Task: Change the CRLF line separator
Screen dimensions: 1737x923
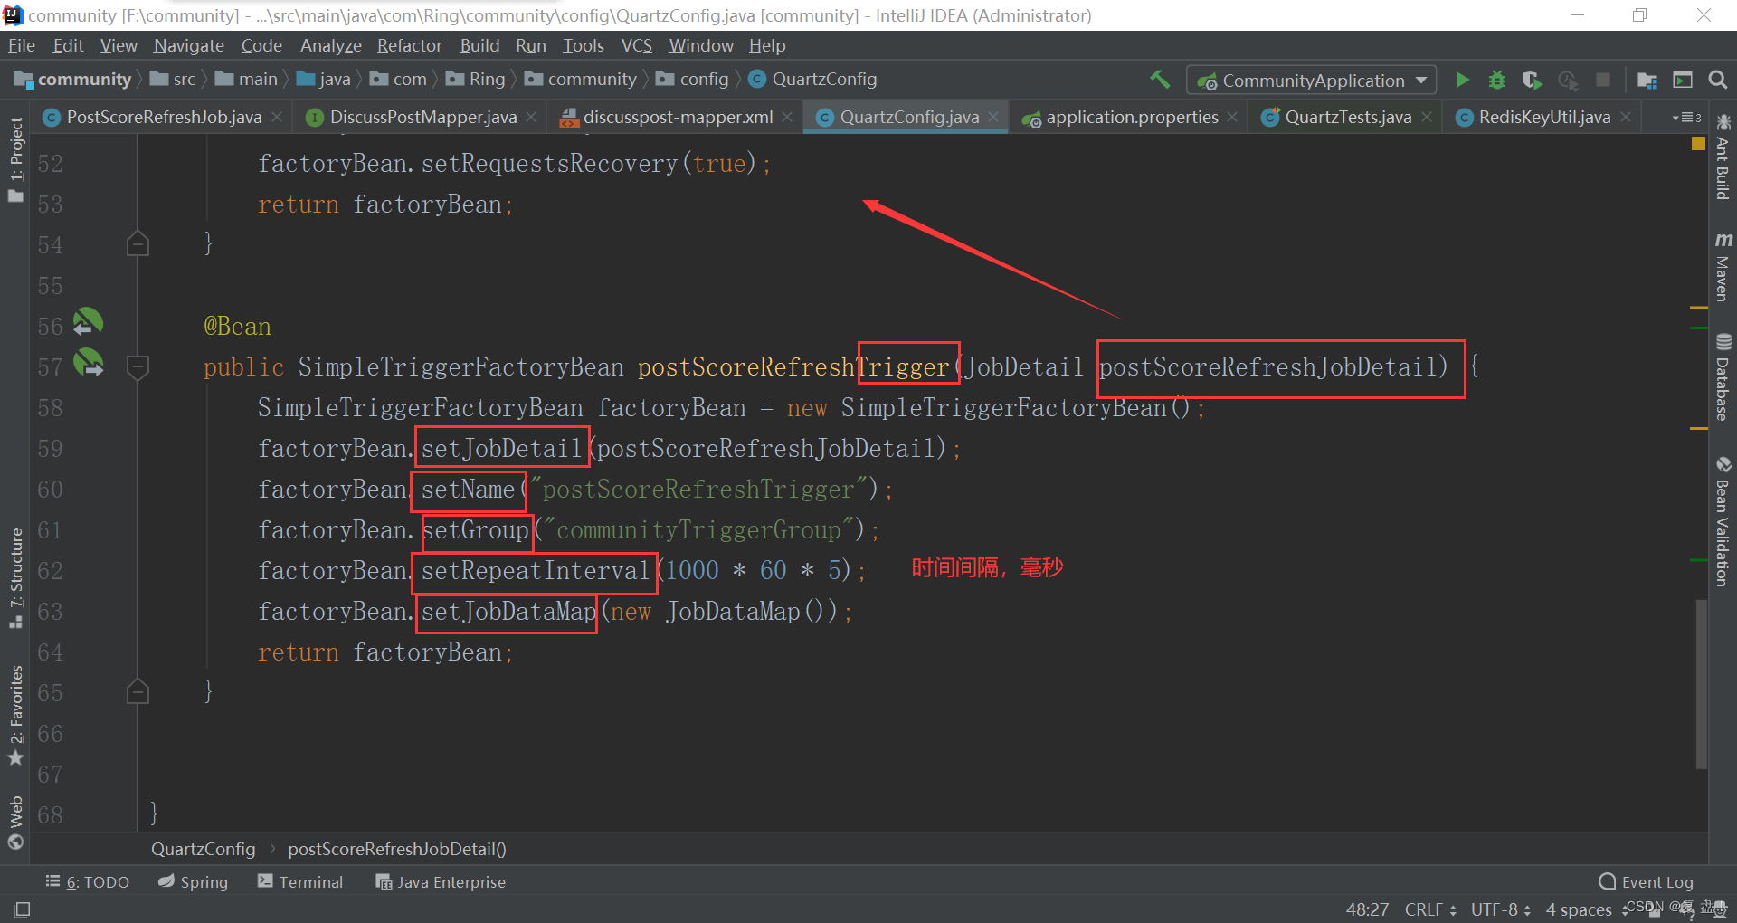Action: point(1430,909)
